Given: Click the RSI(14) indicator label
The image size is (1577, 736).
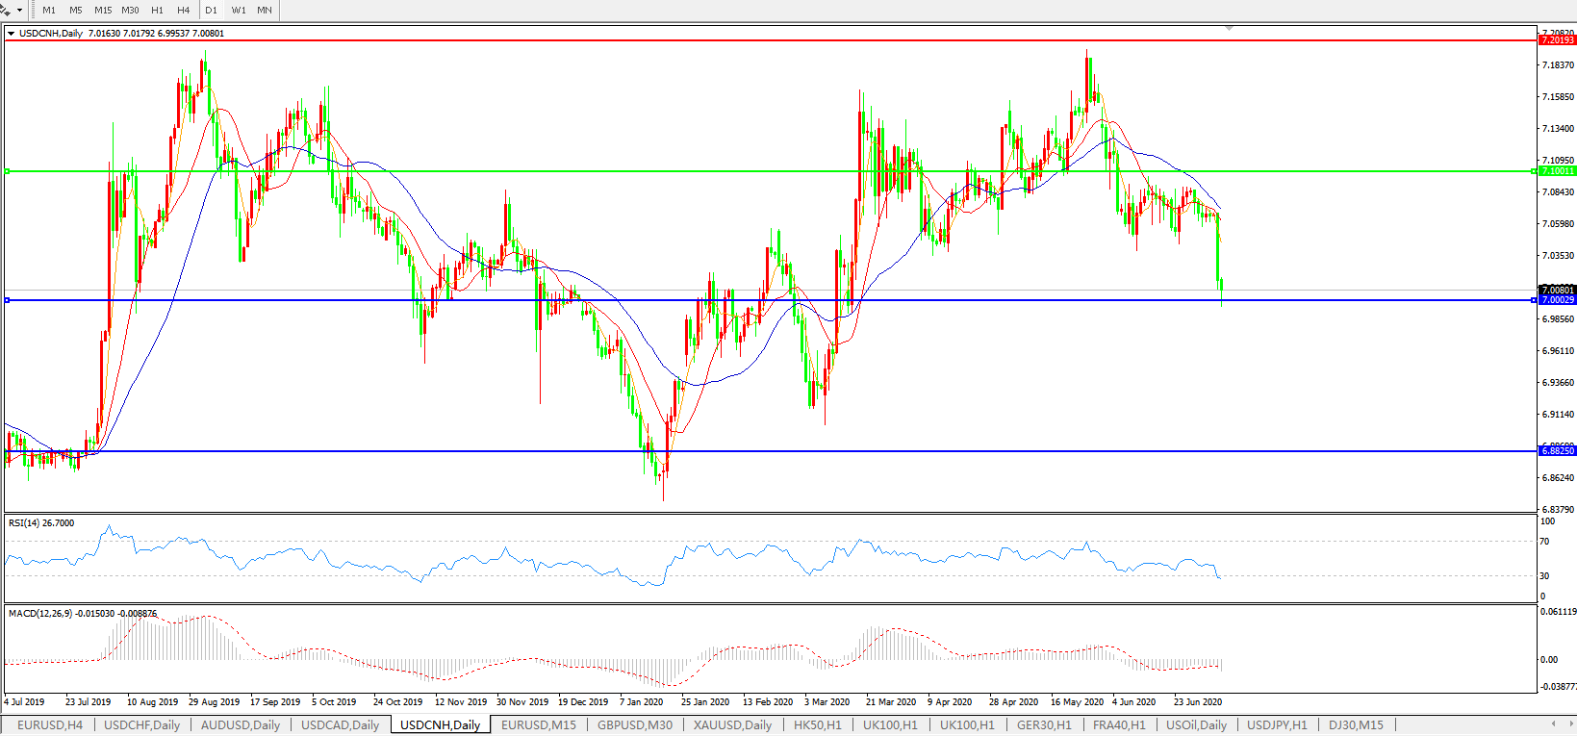Looking at the screenshot, I should [x=40, y=523].
